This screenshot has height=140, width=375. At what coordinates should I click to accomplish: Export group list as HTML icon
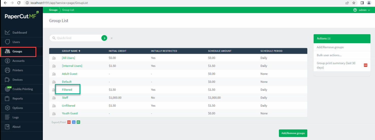pyautogui.click(x=74, y=122)
